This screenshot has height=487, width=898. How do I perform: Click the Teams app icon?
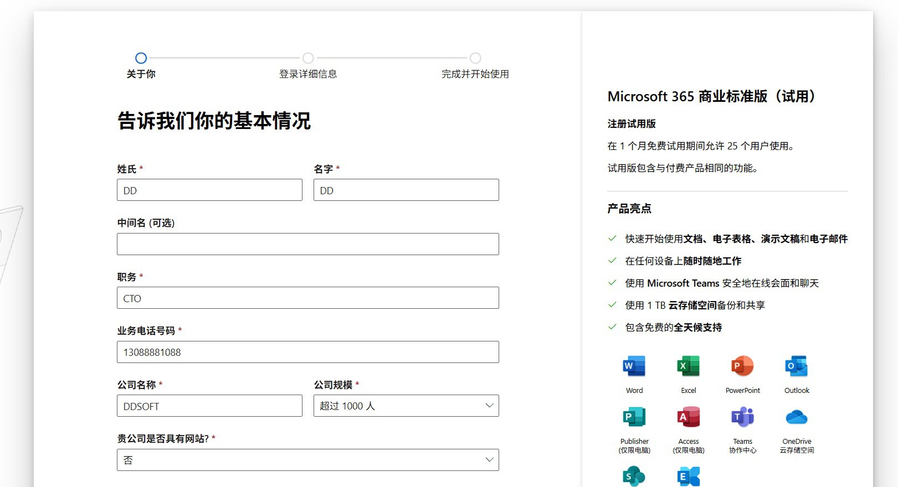(x=742, y=417)
